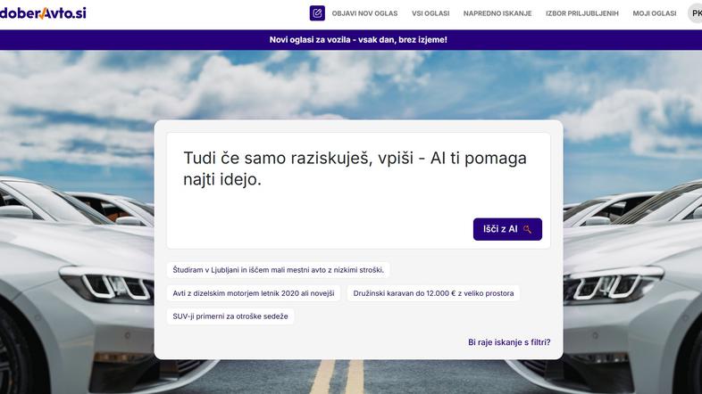Click the doberAvto.si logo
Screen dimensions: 702x394
[x=43, y=13]
